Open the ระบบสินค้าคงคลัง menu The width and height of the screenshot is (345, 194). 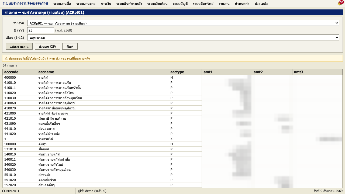[129, 4]
